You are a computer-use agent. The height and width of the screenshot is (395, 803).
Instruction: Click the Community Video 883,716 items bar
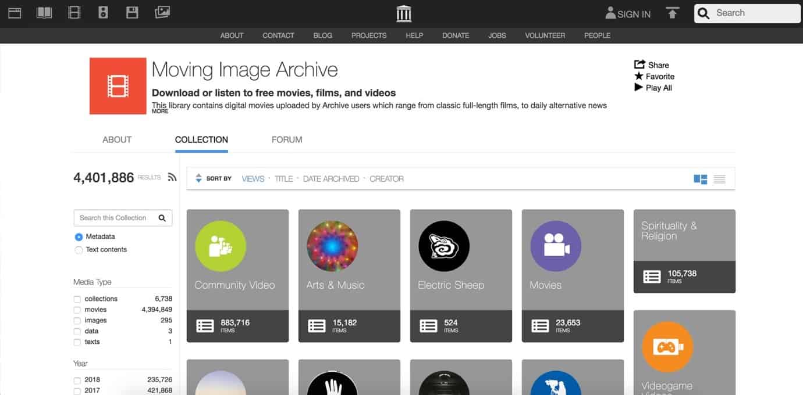pos(237,326)
